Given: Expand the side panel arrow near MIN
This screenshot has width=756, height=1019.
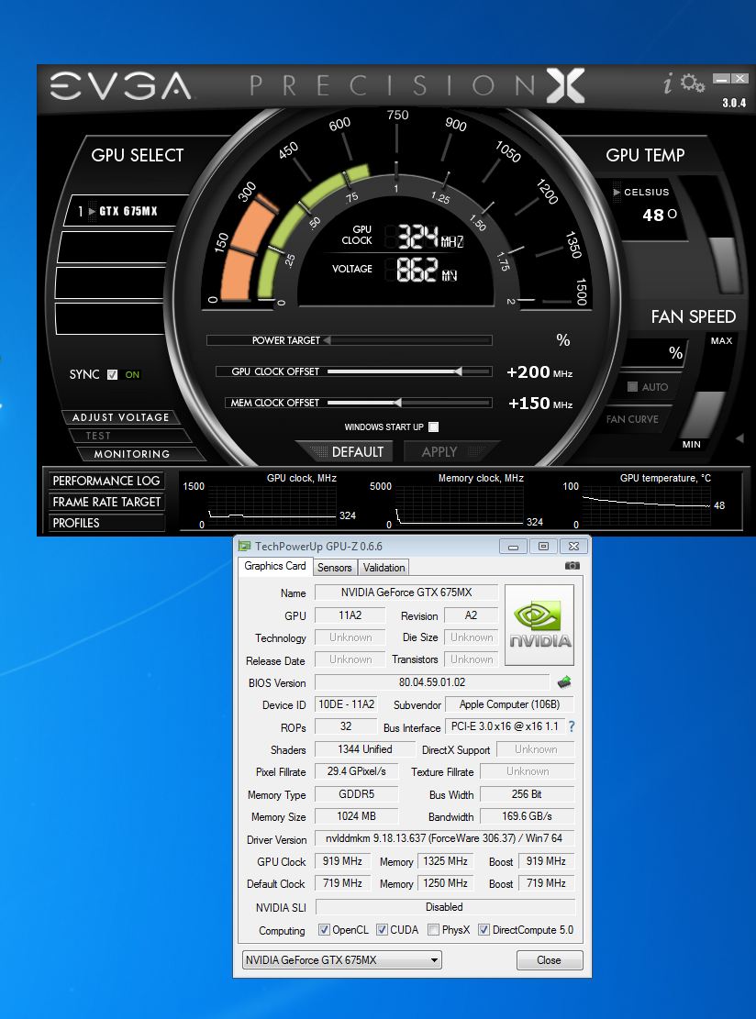Looking at the screenshot, I should tap(739, 438).
